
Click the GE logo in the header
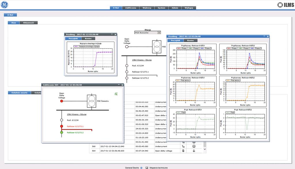(5, 5)
